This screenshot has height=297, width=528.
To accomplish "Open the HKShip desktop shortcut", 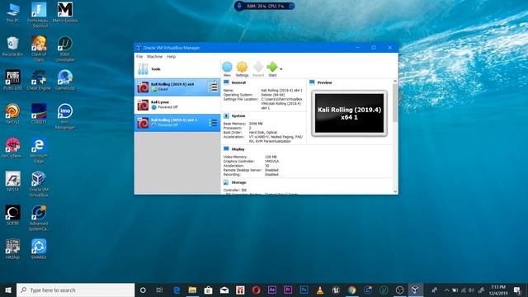I will tap(13, 249).
